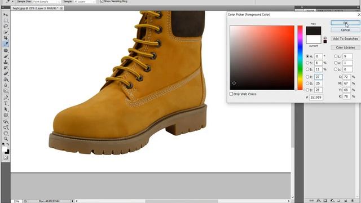Image resolution: width=361 pixels, height=203 pixels.
Task: Choose the G green radio button
Action: [307, 83]
